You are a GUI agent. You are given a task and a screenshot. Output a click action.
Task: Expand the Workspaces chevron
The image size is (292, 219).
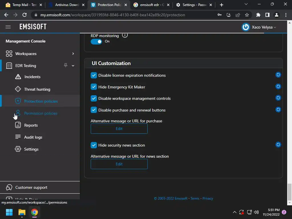point(73,54)
